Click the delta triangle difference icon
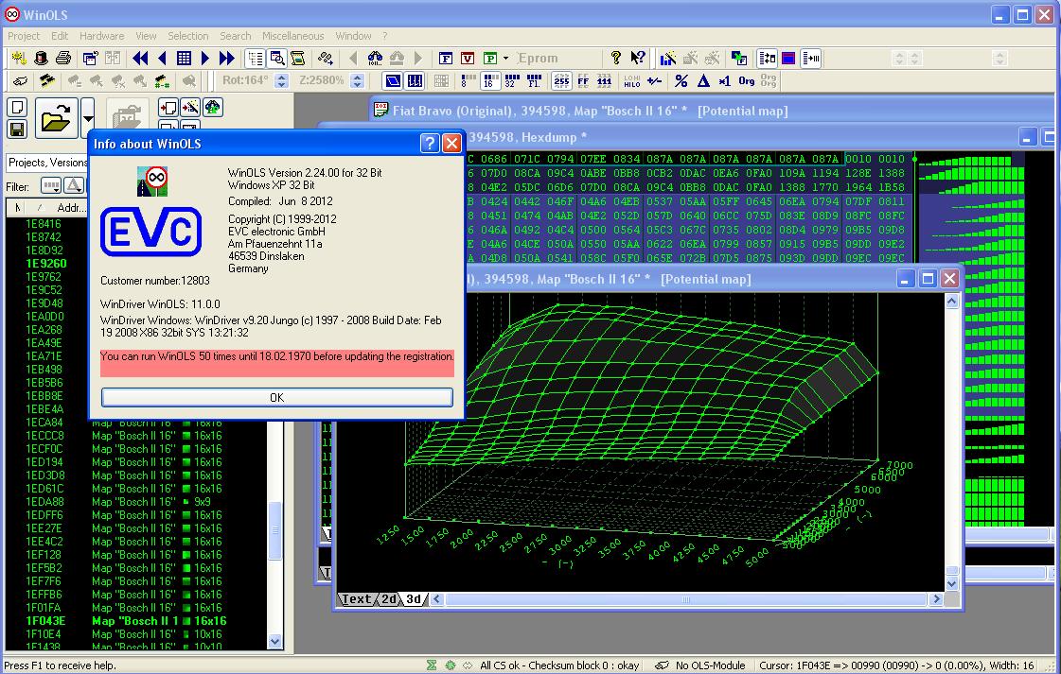This screenshot has width=1061, height=674. tap(704, 81)
